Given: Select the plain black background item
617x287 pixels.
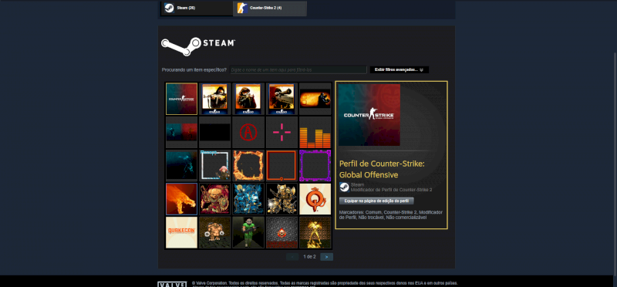Looking at the screenshot, I should click(215, 132).
